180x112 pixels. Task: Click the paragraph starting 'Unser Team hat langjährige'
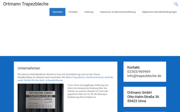coord(88,91)
